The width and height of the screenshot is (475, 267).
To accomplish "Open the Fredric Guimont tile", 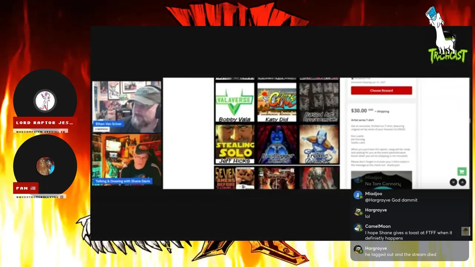I will pos(319,144).
